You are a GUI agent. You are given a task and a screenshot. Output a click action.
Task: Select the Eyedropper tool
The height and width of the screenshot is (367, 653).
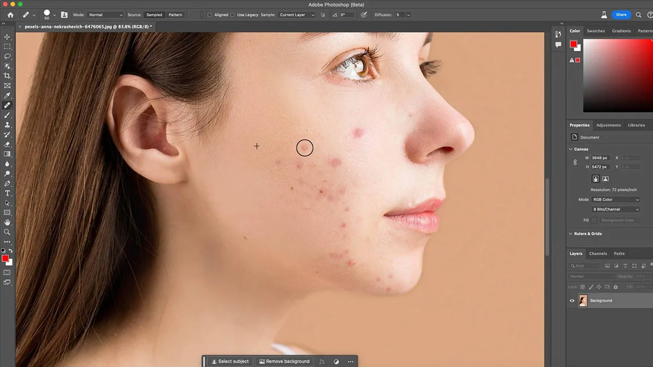tap(8, 96)
